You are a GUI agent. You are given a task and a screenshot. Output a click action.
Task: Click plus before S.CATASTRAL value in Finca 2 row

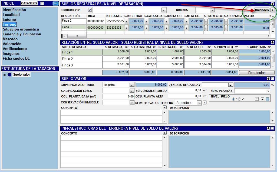(146, 22)
